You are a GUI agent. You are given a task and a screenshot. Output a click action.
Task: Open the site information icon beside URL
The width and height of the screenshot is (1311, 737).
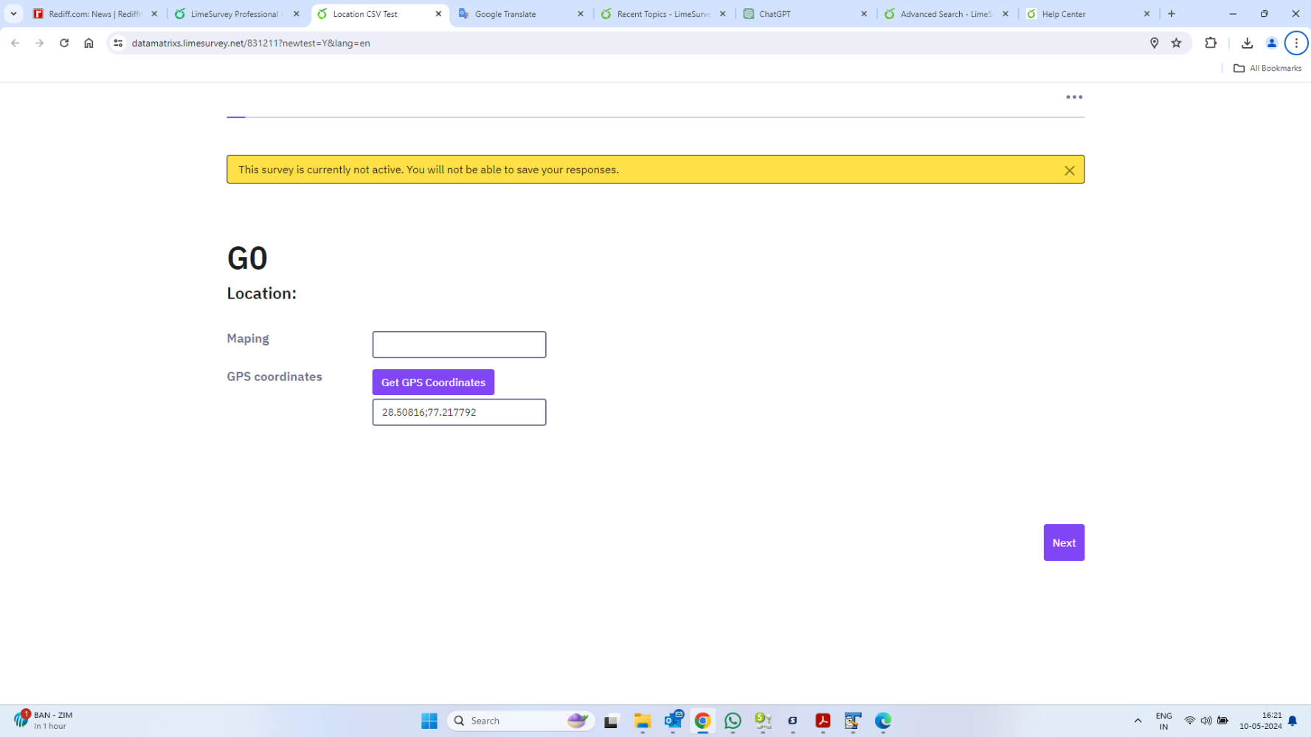coord(118,43)
